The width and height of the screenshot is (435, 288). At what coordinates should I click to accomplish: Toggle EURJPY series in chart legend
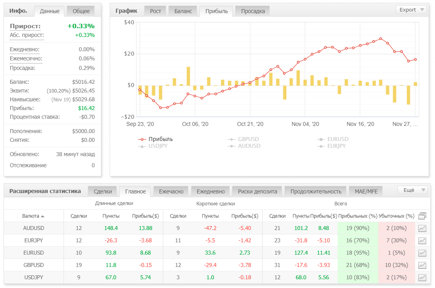pos(331,146)
